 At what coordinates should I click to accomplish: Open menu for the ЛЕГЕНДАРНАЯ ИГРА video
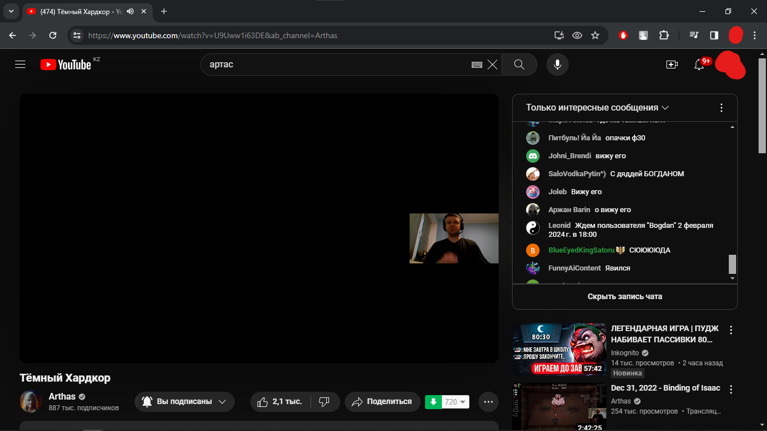(731, 330)
